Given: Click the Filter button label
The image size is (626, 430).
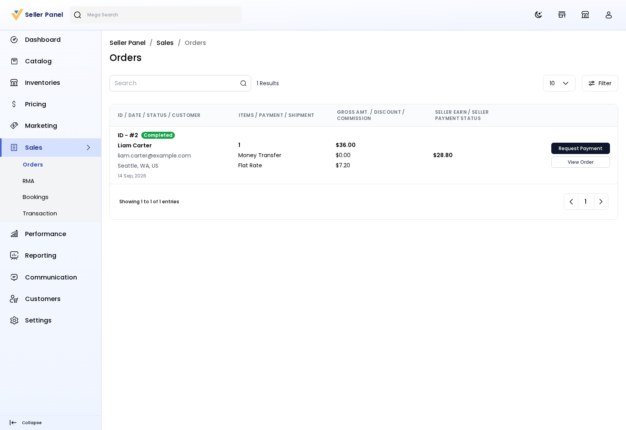Looking at the screenshot, I should 605,83.
